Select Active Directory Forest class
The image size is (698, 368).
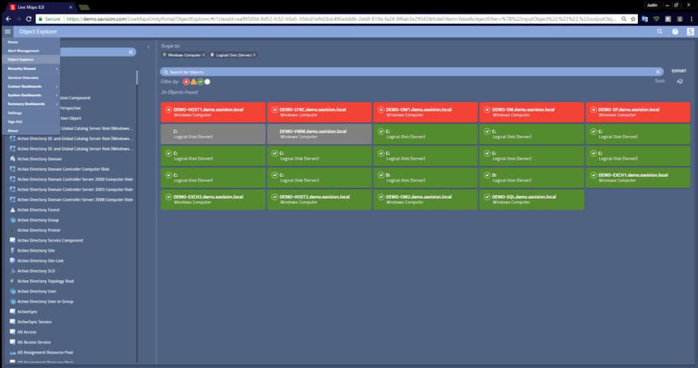[x=38, y=210]
